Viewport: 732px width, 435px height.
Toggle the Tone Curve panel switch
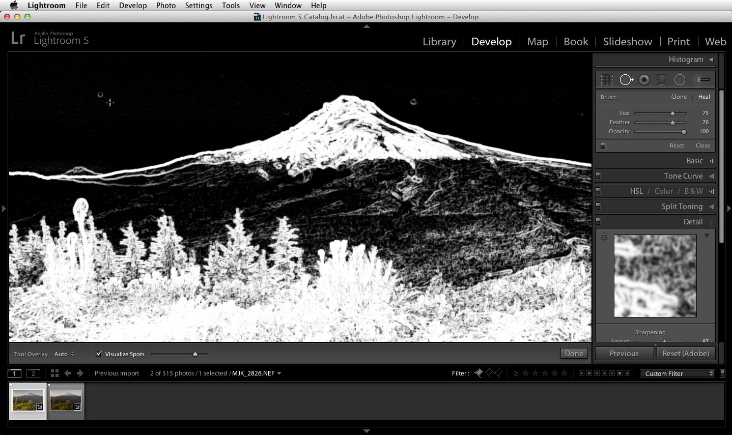[x=598, y=176]
